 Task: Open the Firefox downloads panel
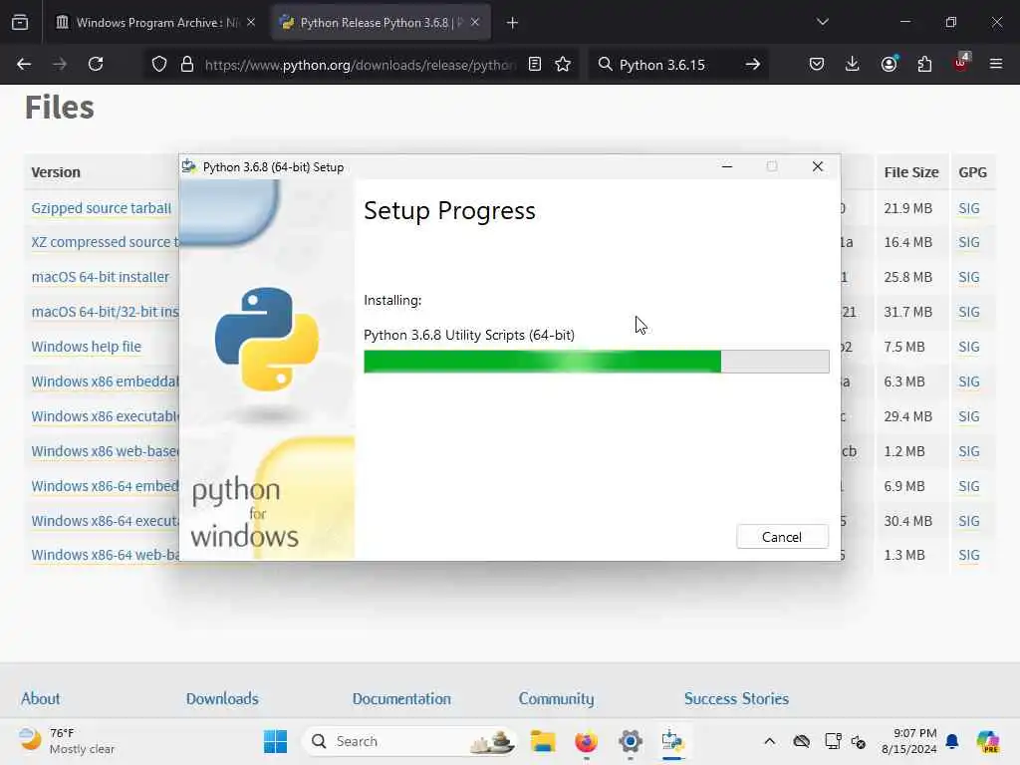(853, 64)
